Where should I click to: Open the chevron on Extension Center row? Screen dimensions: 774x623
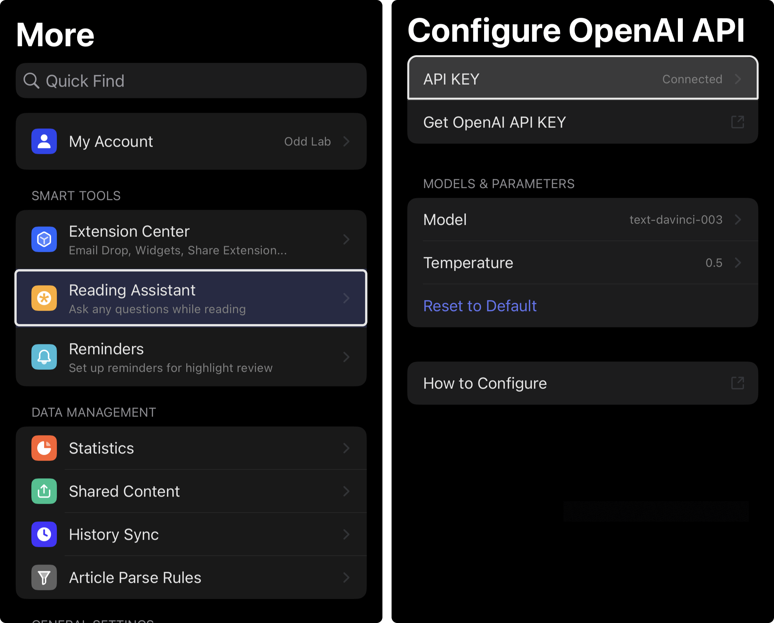(x=346, y=239)
